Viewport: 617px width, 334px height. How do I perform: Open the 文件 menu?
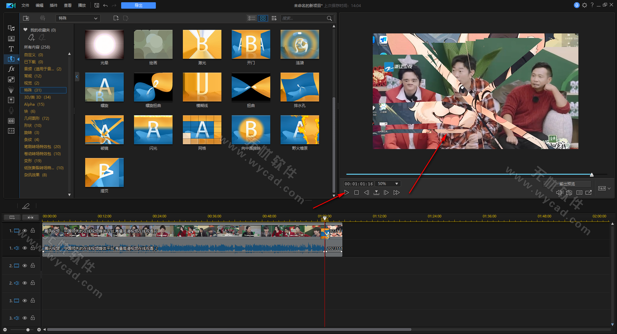[25, 5]
